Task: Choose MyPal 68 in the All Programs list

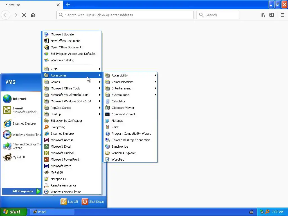Action: point(72,172)
